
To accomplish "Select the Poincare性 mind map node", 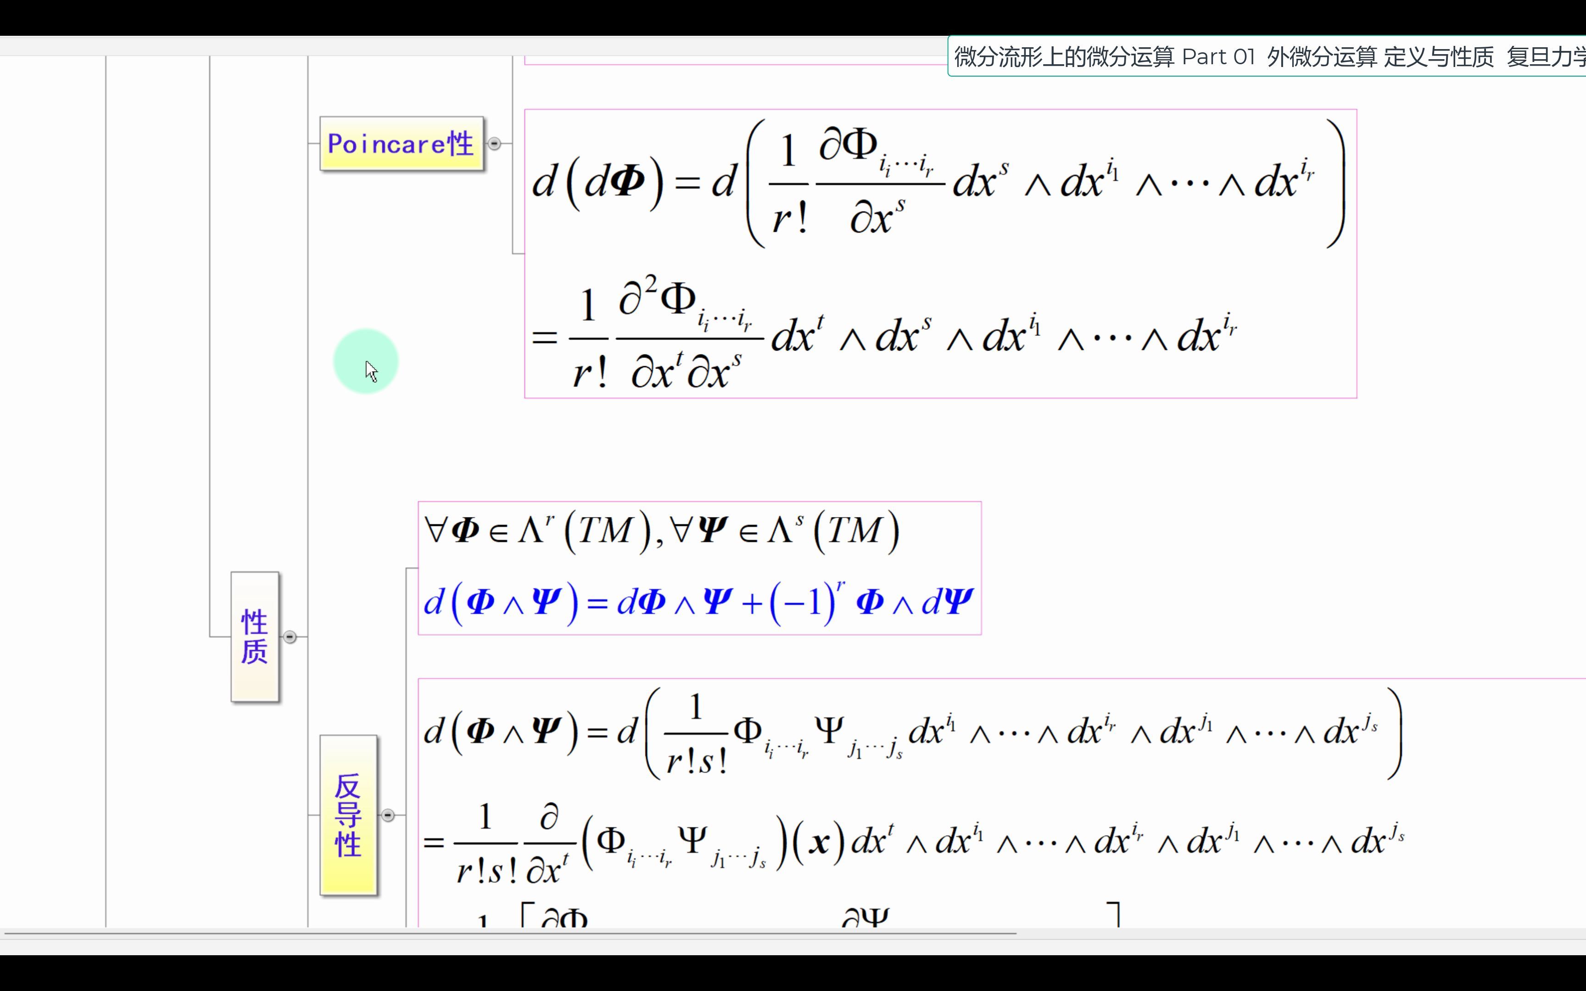I will pos(401,144).
